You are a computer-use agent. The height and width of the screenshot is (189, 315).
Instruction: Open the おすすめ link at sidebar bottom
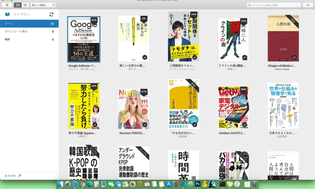[x=13, y=176]
